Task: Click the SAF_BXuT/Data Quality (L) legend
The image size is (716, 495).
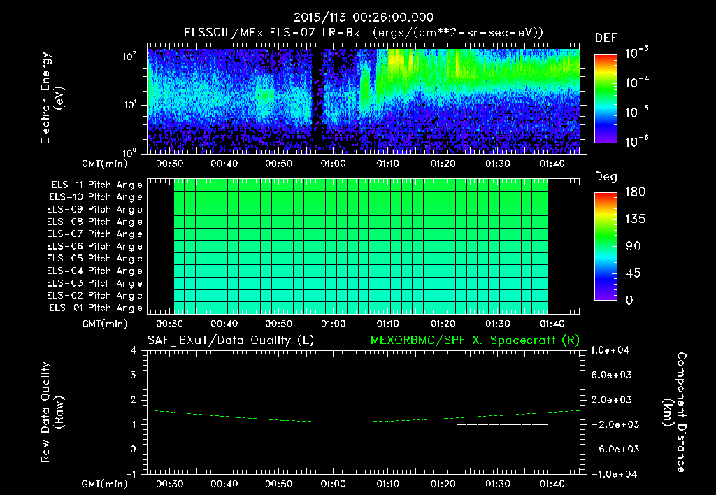Action: click(x=231, y=340)
